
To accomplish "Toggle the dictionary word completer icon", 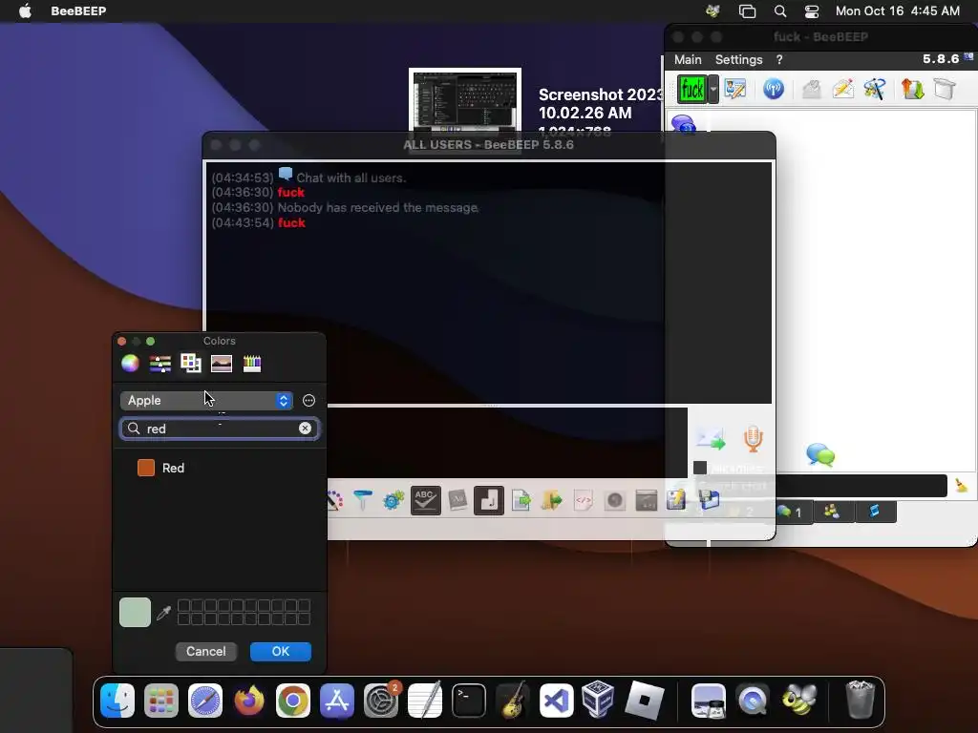I will pos(457,500).
